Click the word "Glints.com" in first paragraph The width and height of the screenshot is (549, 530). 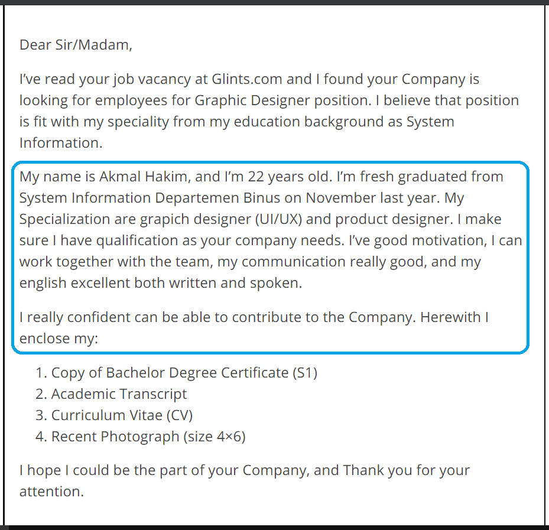(x=248, y=79)
